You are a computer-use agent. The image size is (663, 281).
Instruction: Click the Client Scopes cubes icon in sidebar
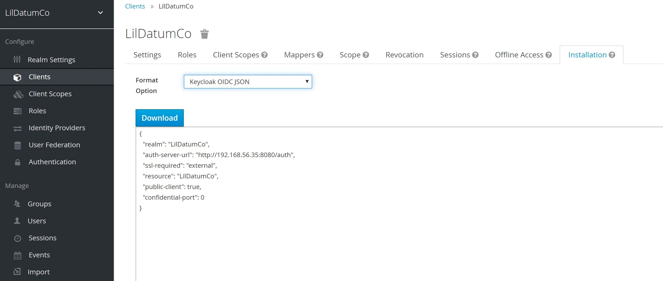click(18, 94)
